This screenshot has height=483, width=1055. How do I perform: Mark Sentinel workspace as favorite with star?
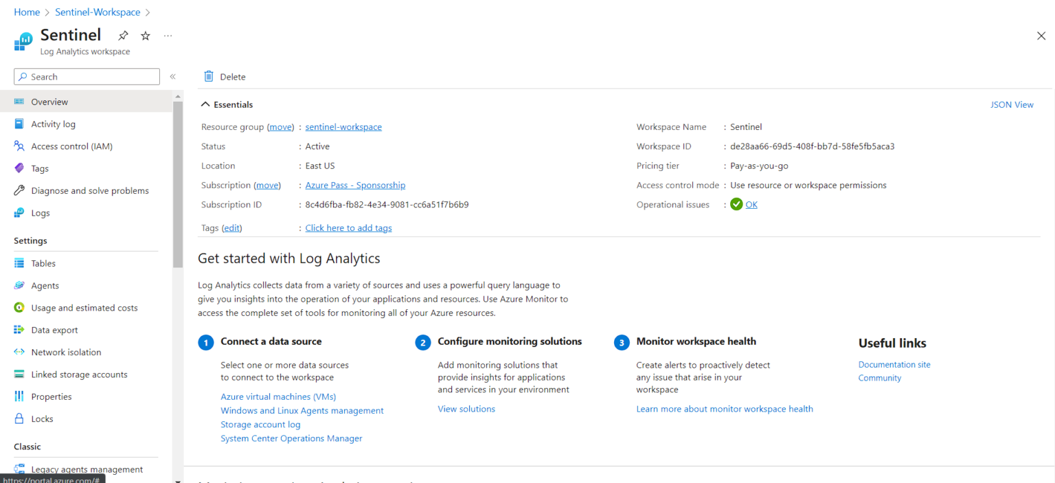pyautogui.click(x=144, y=35)
